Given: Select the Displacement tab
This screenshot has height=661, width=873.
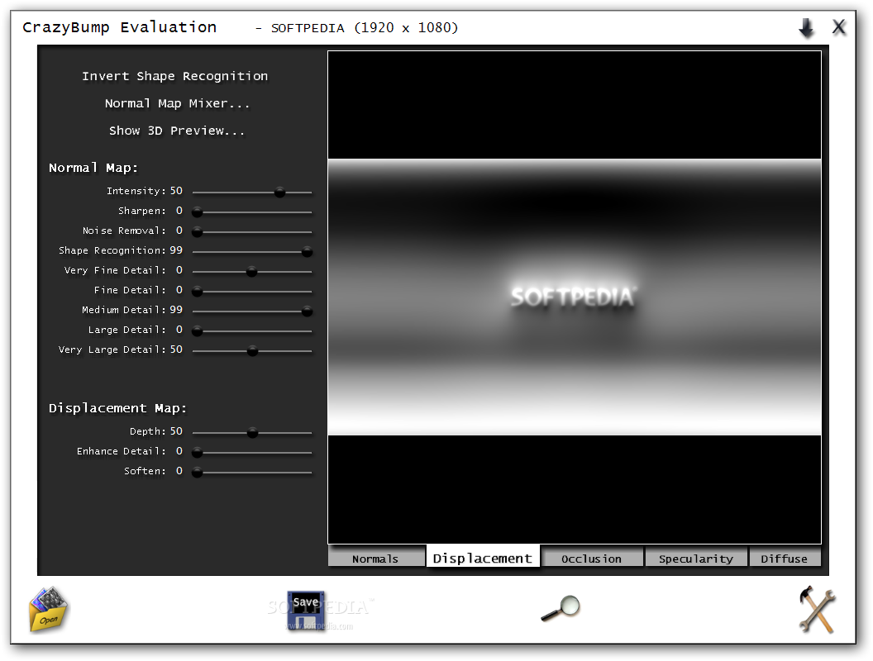Looking at the screenshot, I should 483,558.
